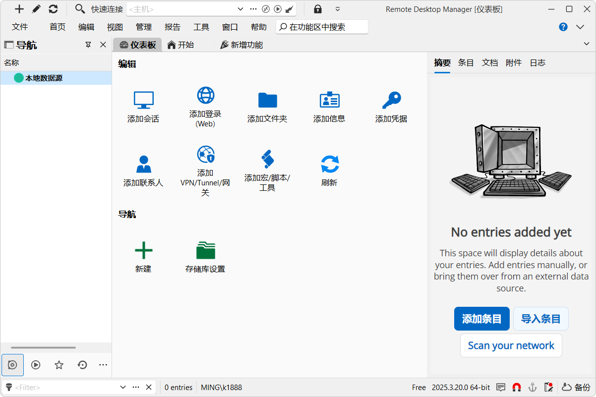The height and width of the screenshot is (397, 596).
Task: Click the play sessions icon in navigation footer
Action: click(x=36, y=365)
